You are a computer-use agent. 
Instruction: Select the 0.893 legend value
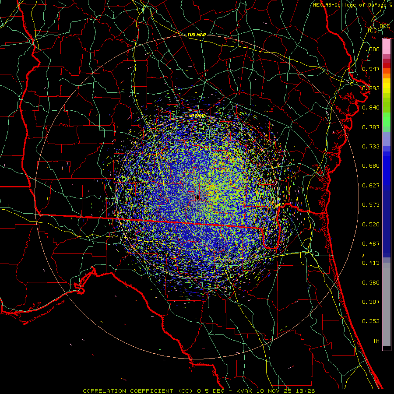pyautogui.click(x=371, y=88)
